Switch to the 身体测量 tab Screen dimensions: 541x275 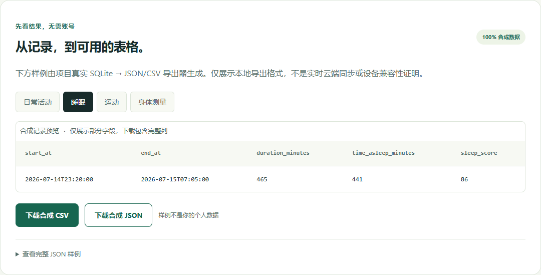click(152, 102)
